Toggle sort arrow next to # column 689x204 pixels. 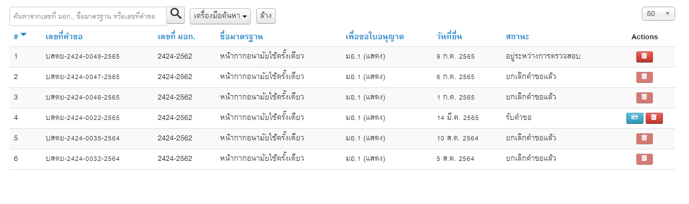23,35
